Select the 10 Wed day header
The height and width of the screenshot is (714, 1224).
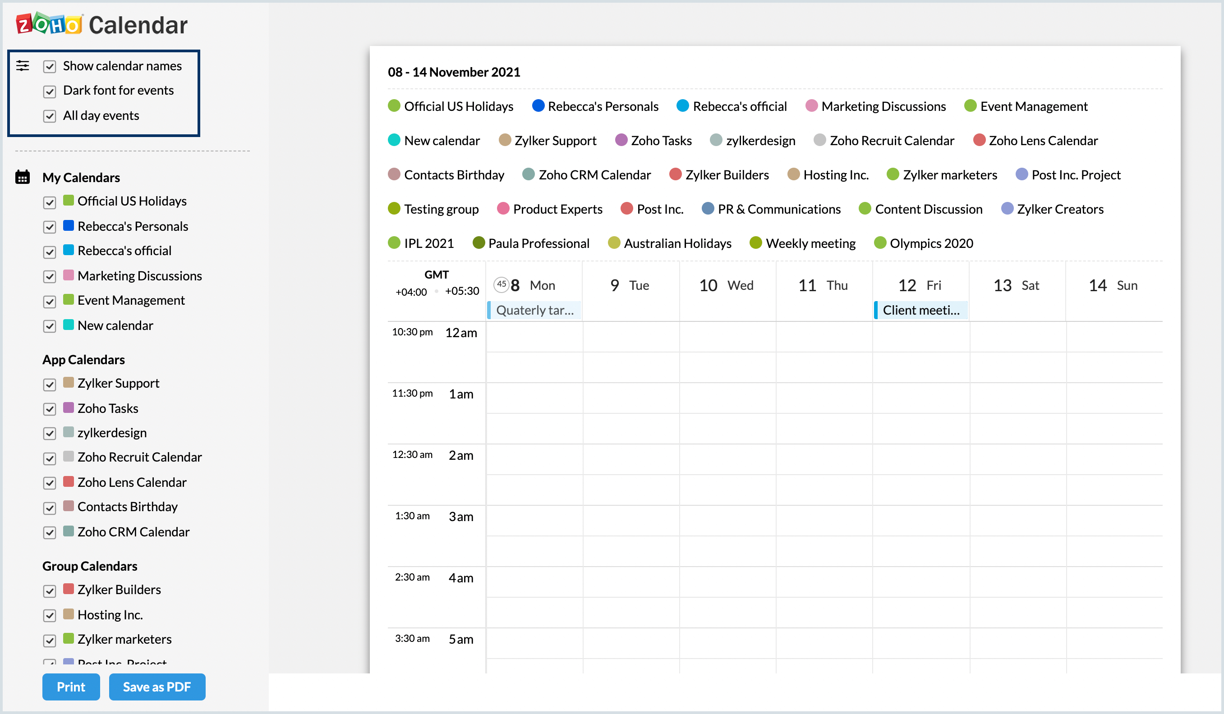[x=726, y=285]
